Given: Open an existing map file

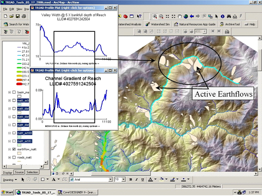Looking at the screenshot, I should [12, 16].
